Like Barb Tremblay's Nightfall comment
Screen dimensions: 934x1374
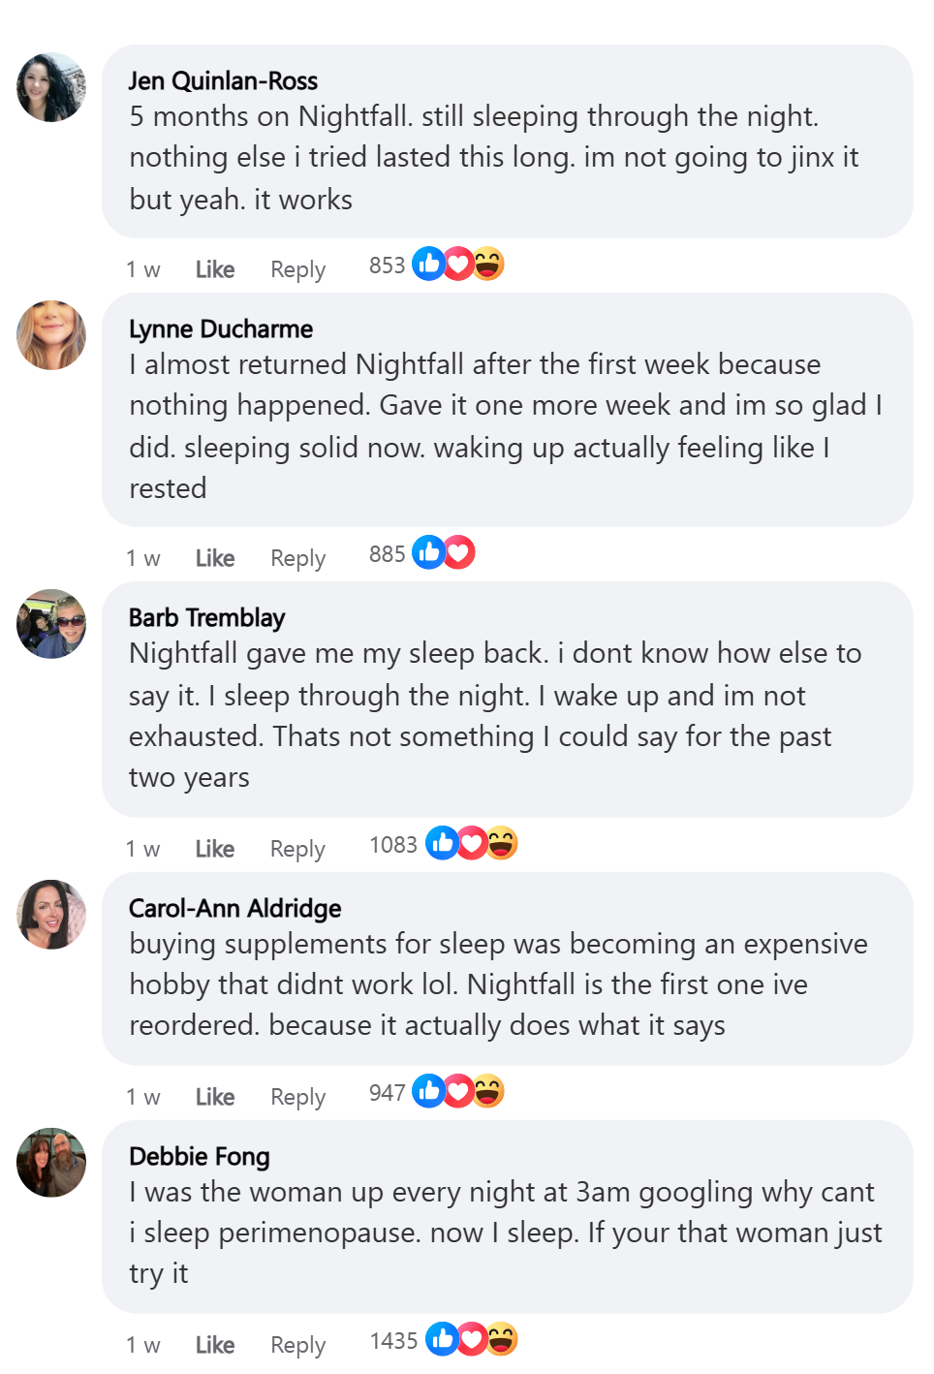[x=215, y=849]
